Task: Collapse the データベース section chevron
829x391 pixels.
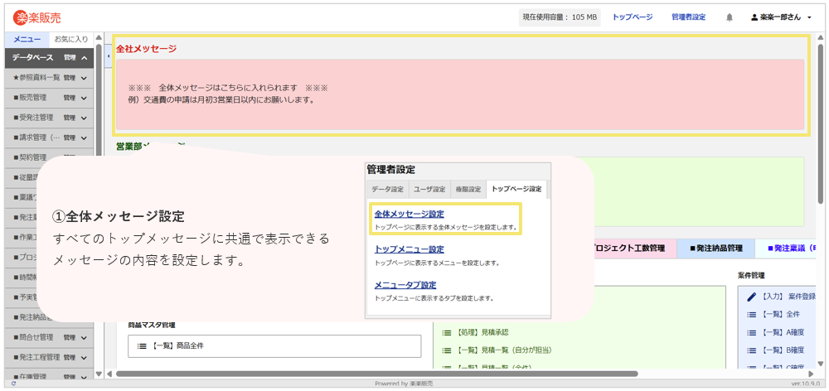Action: [84, 58]
